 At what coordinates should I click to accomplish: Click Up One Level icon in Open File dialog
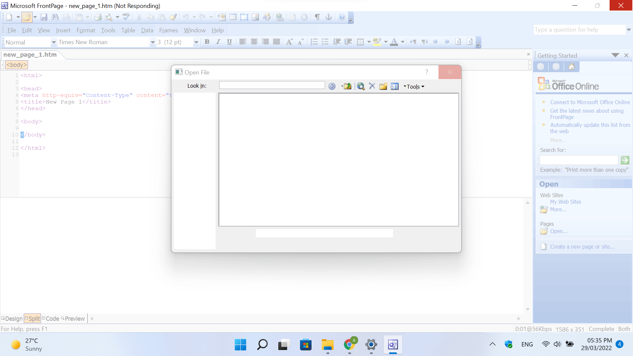click(347, 86)
